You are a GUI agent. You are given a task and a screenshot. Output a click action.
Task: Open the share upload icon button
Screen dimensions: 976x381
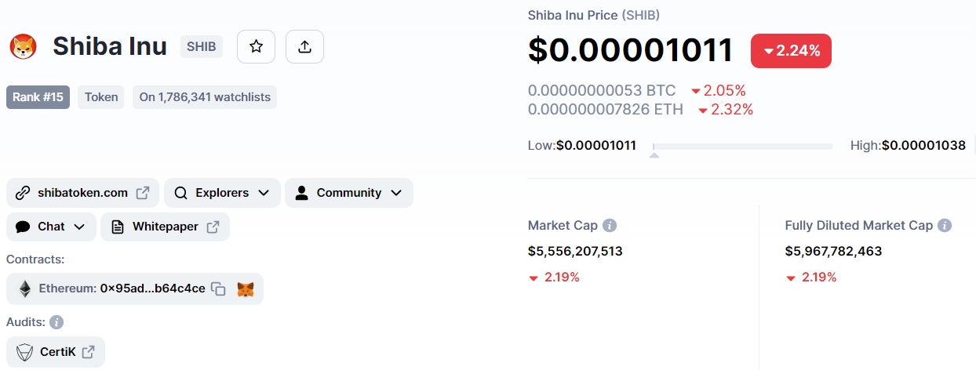[x=305, y=47]
